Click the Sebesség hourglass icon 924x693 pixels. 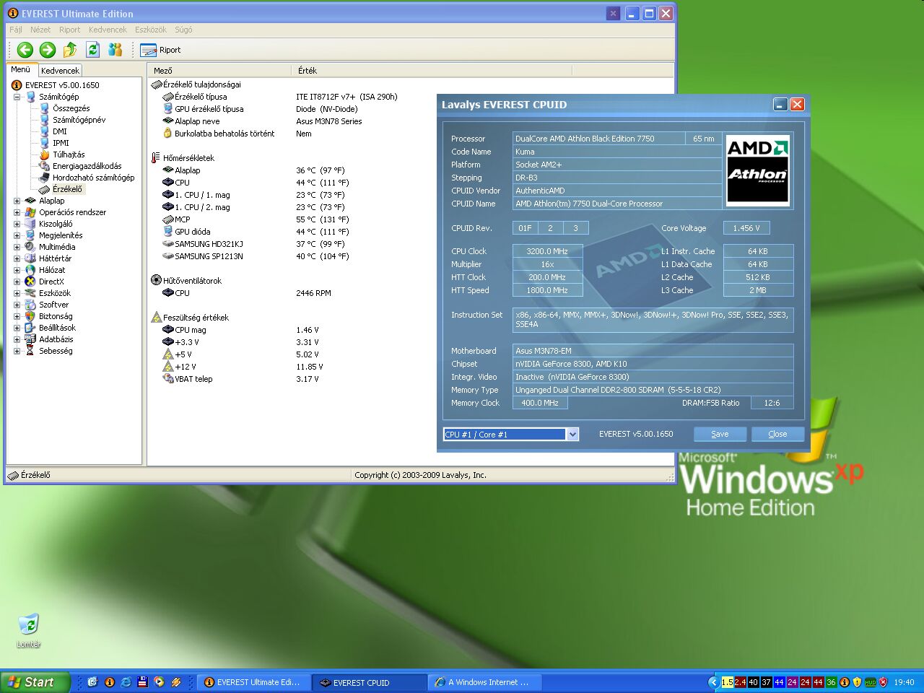(30, 351)
